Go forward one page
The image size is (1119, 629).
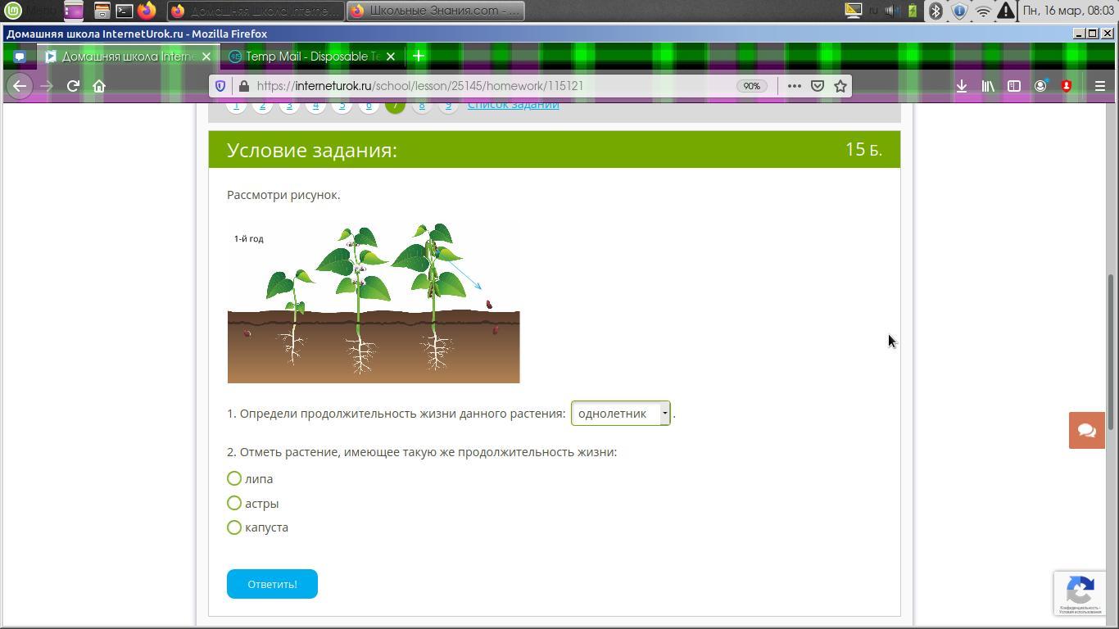pyautogui.click(x=47, y=86)
